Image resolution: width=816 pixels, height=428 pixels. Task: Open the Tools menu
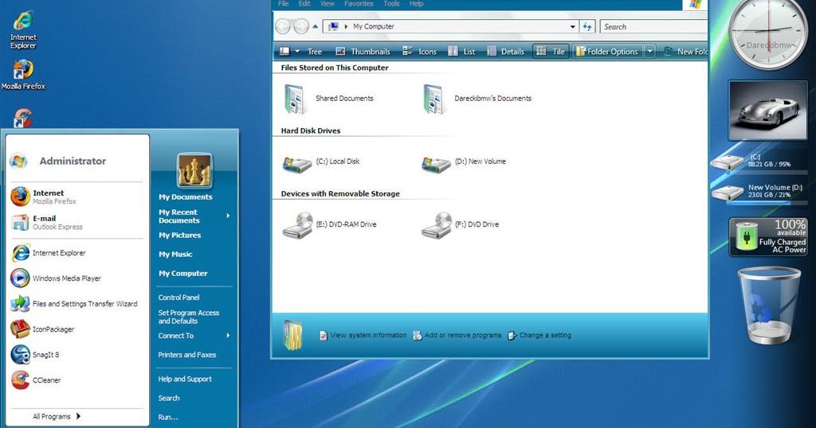click(x=391, y=4)
